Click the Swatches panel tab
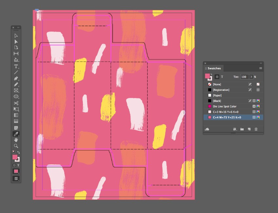 coord(214,68)
